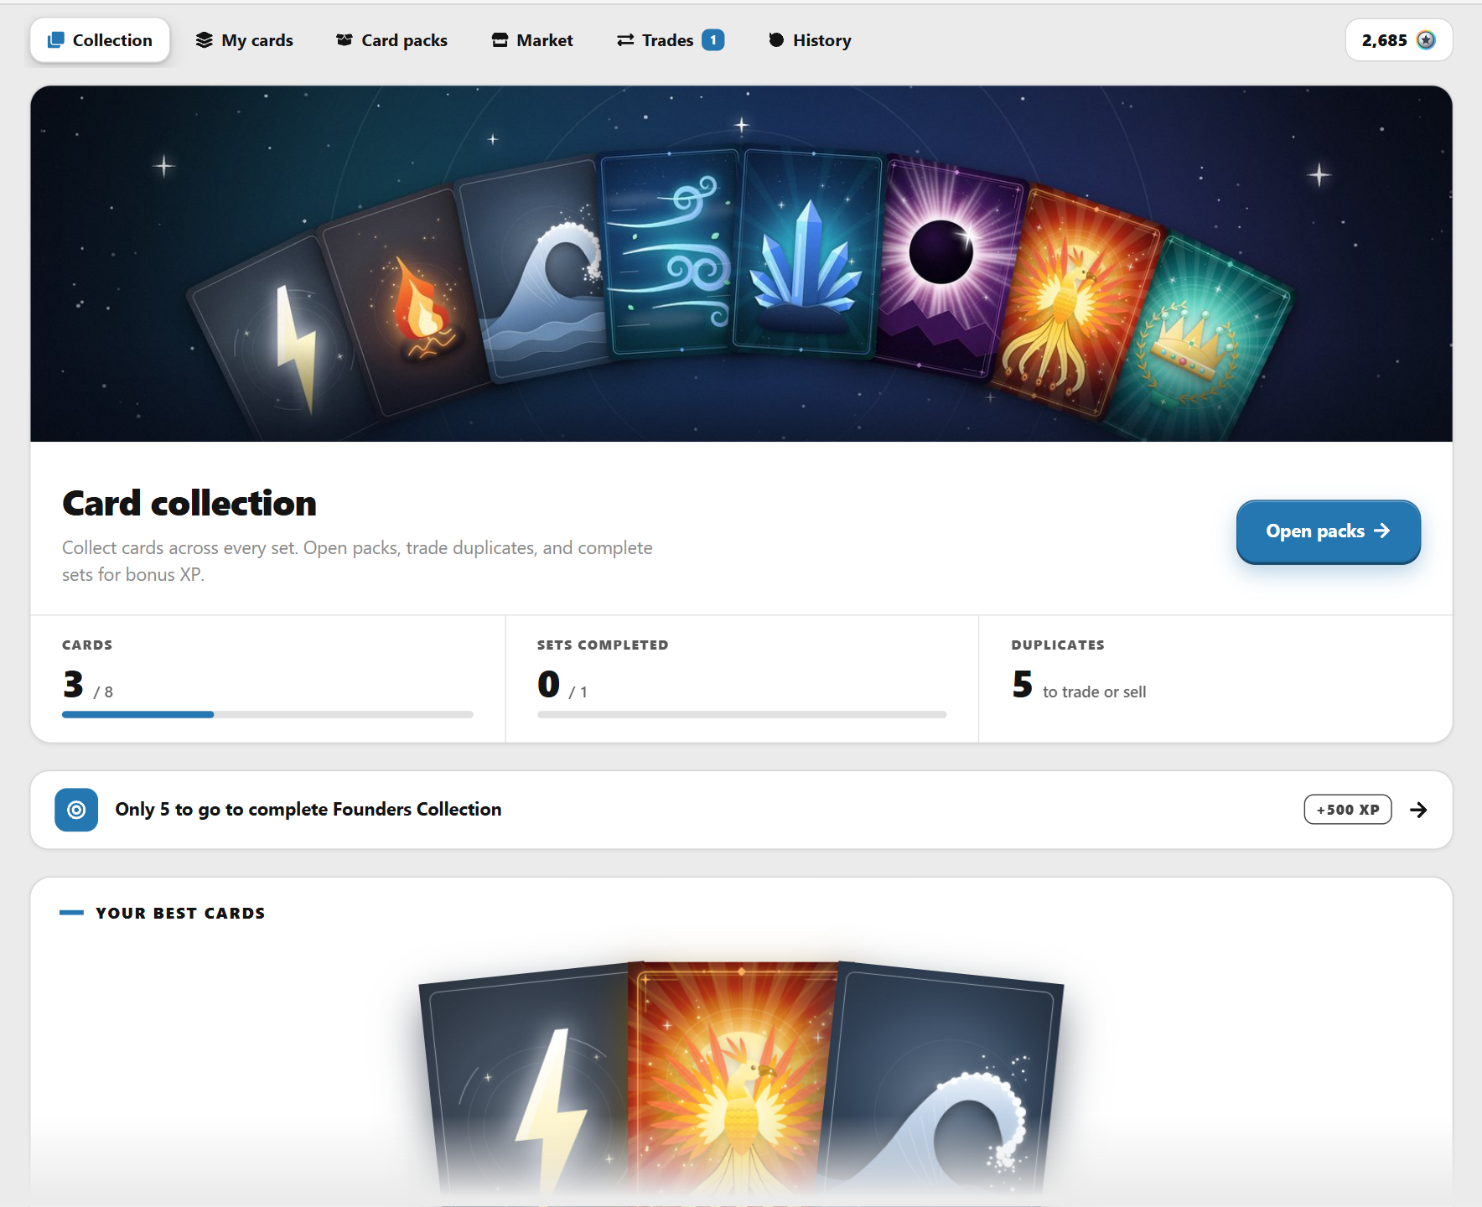Click the Your Best Cards heading
1482x1207 pixels.
180,913
